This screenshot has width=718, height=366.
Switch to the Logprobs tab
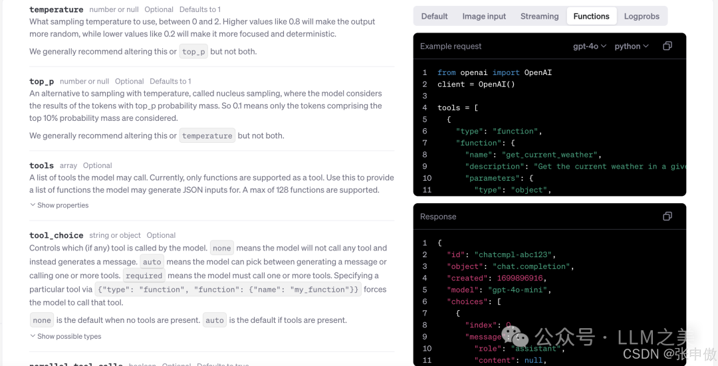tap(642, 16)
